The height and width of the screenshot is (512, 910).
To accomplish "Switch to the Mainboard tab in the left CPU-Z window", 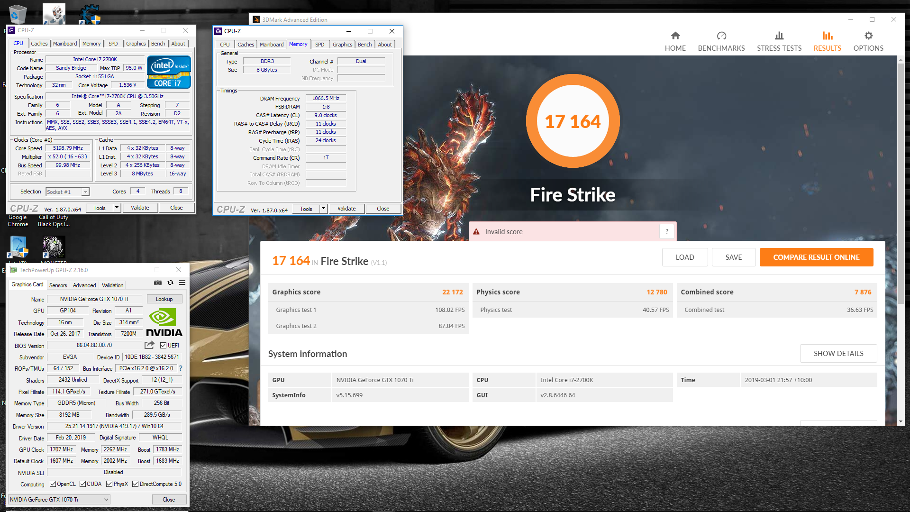I will pos(65,44).
